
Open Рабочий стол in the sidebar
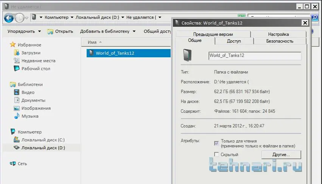pyautogui.click(x=36, y=69)
